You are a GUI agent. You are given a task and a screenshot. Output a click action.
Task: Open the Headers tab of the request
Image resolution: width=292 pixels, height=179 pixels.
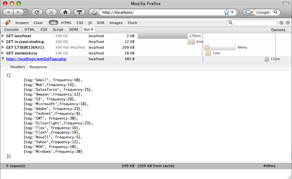coord(18,67)
